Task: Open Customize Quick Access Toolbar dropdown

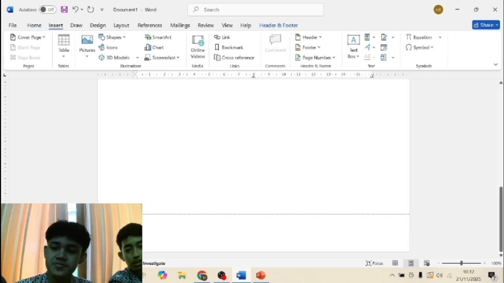Action: coord(102,9)
